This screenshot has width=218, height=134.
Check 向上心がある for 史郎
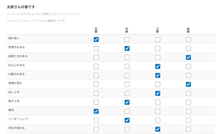point(188,66)
